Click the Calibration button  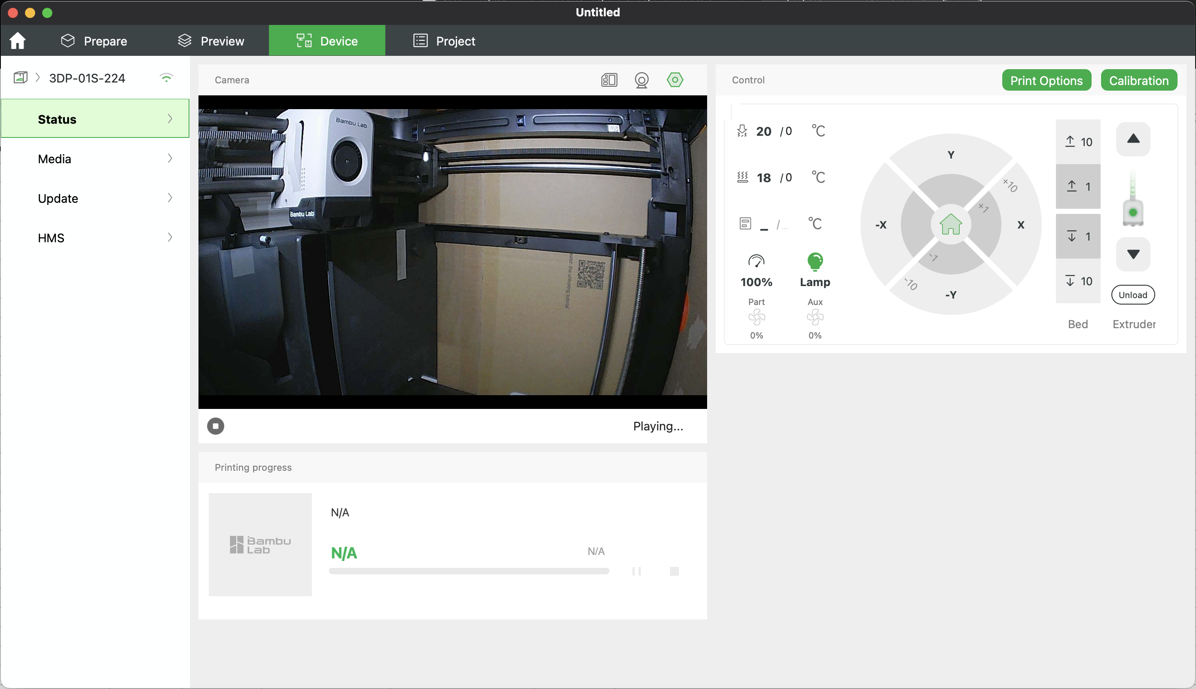click(1138, 80)
